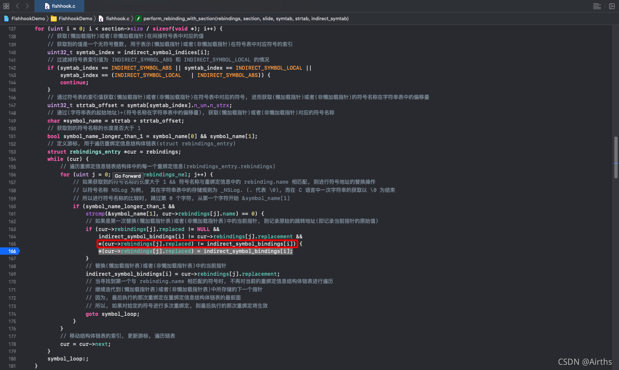Click line number 169 in the gutter
The width and height of the screenshot is (619, 370).
point(12,274)
